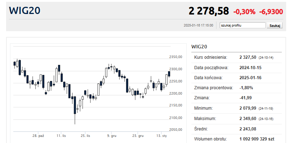This screenshot has width=289, height=143.
Task: Click the 2025-01-16 17:15:00 timestamp
Action: pos(198,25)
